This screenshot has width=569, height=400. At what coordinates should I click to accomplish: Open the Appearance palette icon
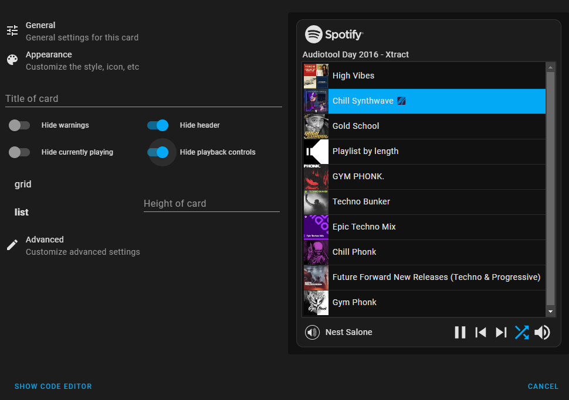tap(12, 59)
